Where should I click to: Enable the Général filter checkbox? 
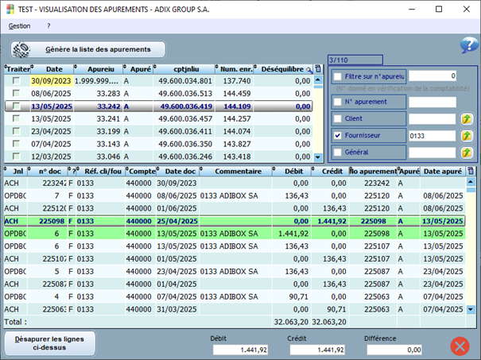(337, 152)
